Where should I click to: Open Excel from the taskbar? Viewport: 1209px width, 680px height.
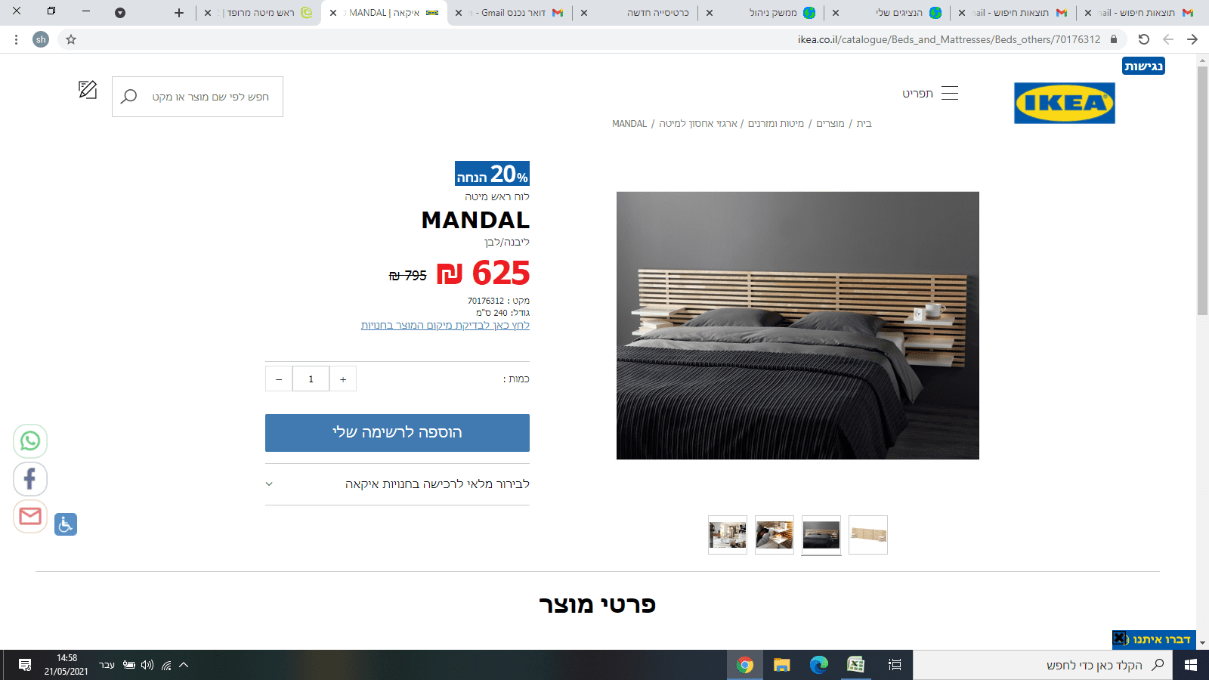(x=855, y=665)
